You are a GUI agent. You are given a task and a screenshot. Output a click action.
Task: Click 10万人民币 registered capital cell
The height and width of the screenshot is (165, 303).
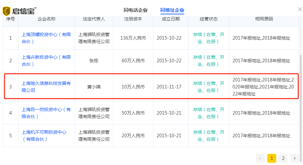[133, 87]
